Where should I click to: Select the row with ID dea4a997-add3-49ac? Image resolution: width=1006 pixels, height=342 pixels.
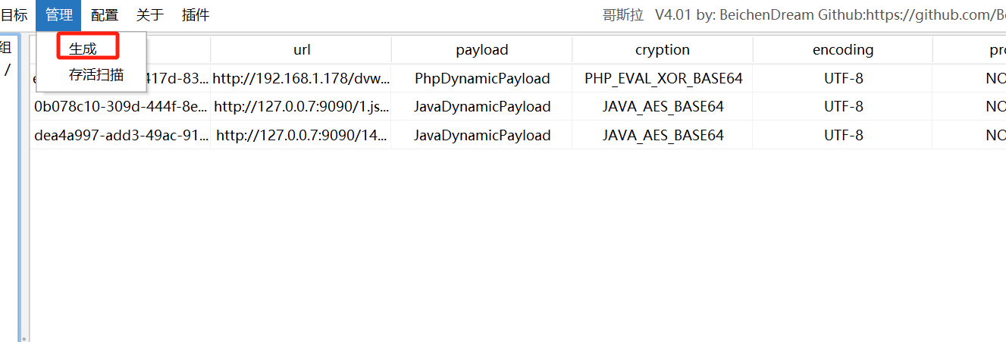coord(121,136)
